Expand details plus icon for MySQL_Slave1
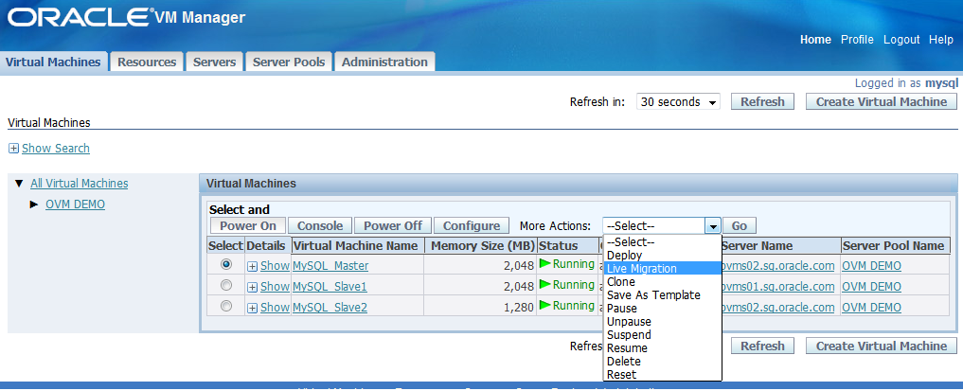The image size is (963, 391). (253, 287)
